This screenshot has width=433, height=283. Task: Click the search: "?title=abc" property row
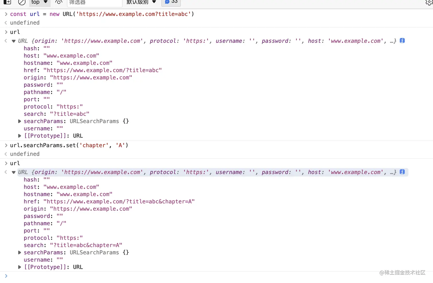pyautogui.click(x=56, y=114)
